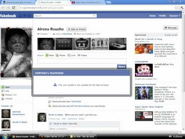
Task: Open a new browser tab
Action: [109, 2]
